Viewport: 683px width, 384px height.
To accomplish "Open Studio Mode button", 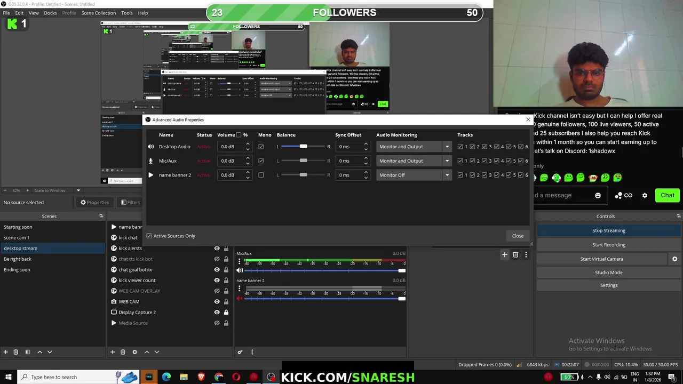I will (609, 273).
